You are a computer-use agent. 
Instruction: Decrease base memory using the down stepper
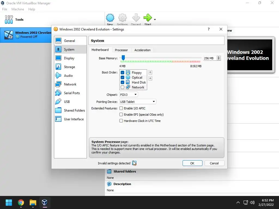click(219, 59)
